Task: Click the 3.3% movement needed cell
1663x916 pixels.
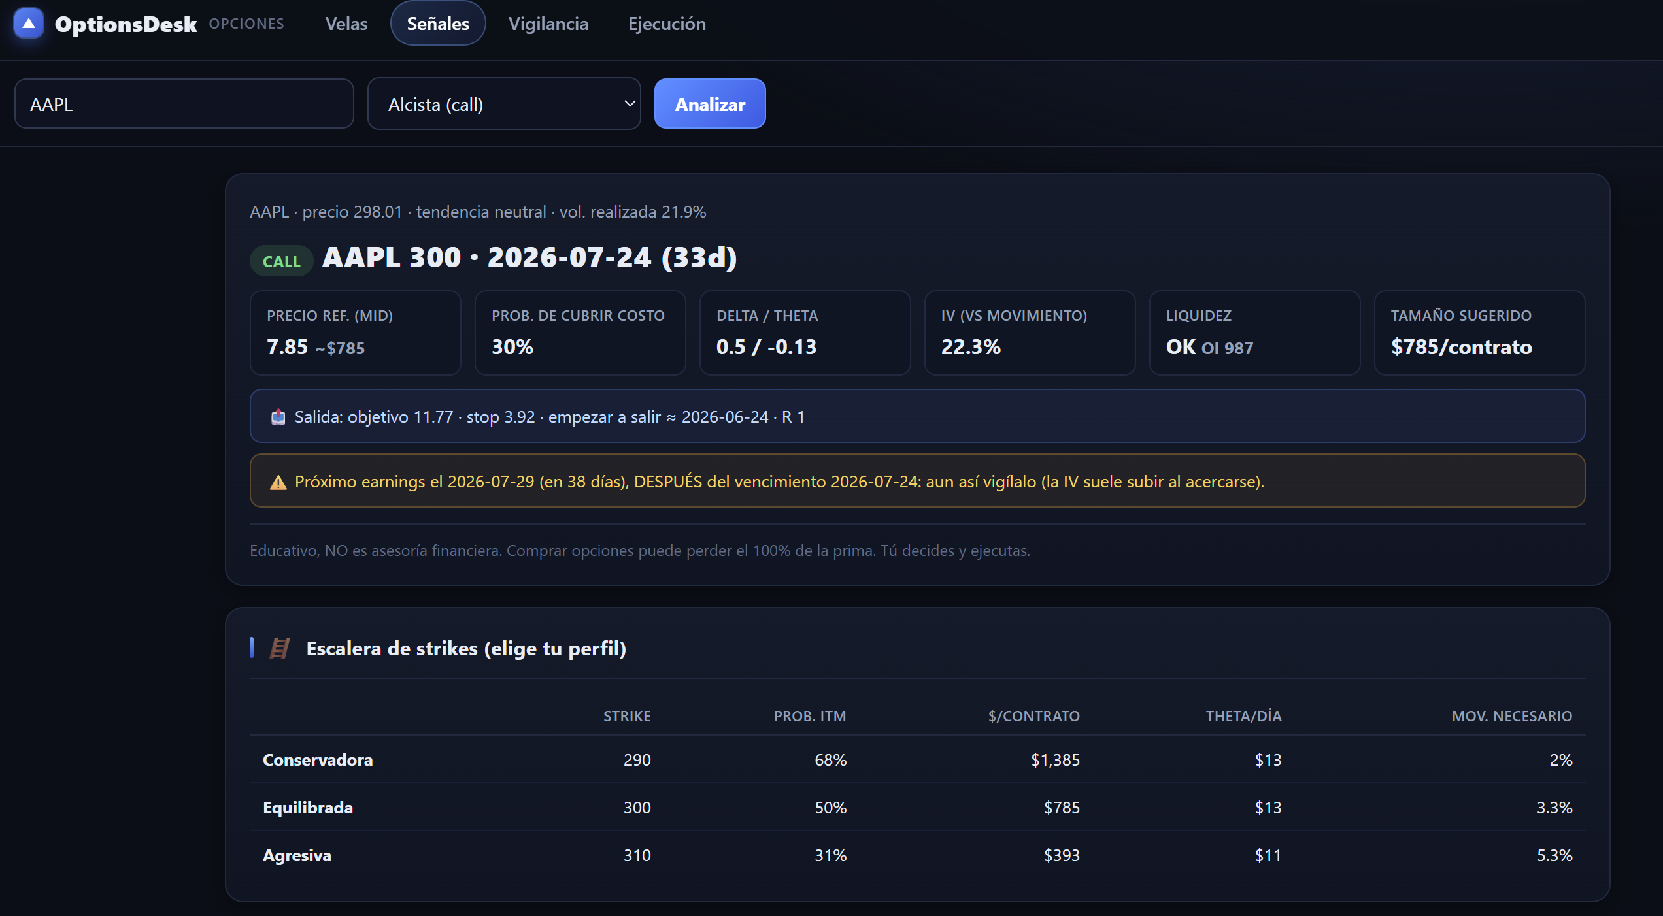Action: tap(1554, 808)
